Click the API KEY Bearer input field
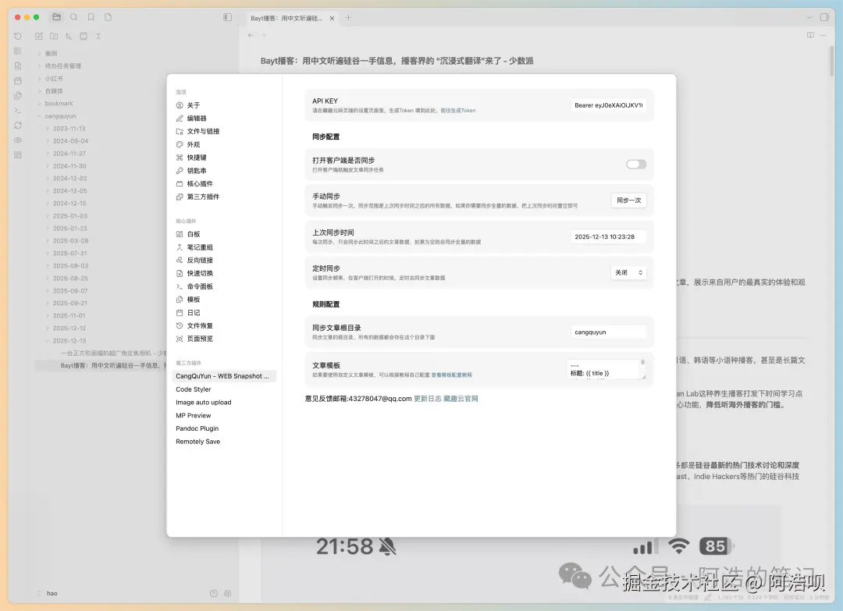The image size is (843, 611). 608,105
